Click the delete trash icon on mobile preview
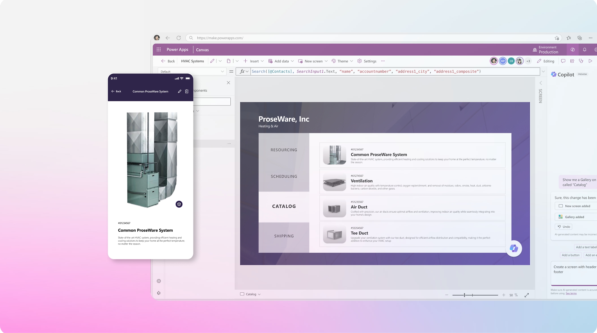The image size is (597, 333). tap(187, 91)
